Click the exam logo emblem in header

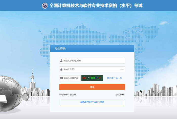(45, 6)
